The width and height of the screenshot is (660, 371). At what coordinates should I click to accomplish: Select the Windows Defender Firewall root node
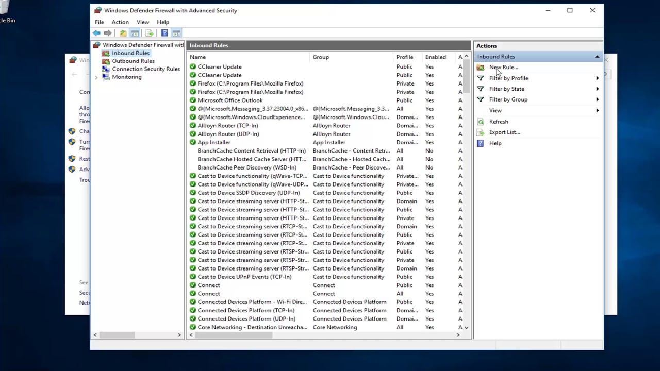pyautogui.click(x=143, y=45)
